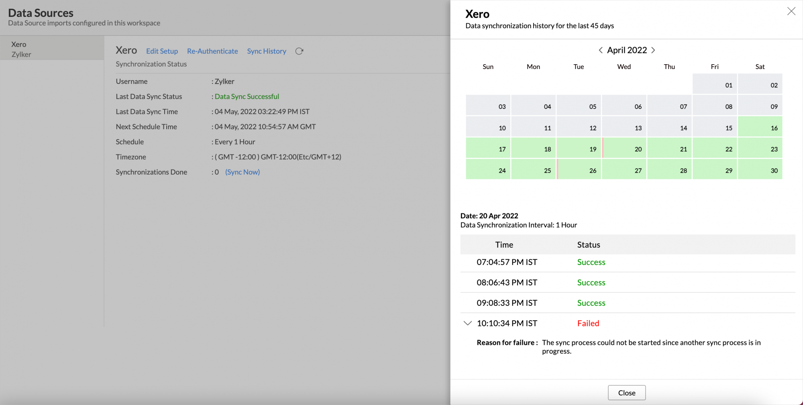Select April 22 on the calendar
Screen dimensions: 803x405
pyautogui.click(x=715, y=148)
